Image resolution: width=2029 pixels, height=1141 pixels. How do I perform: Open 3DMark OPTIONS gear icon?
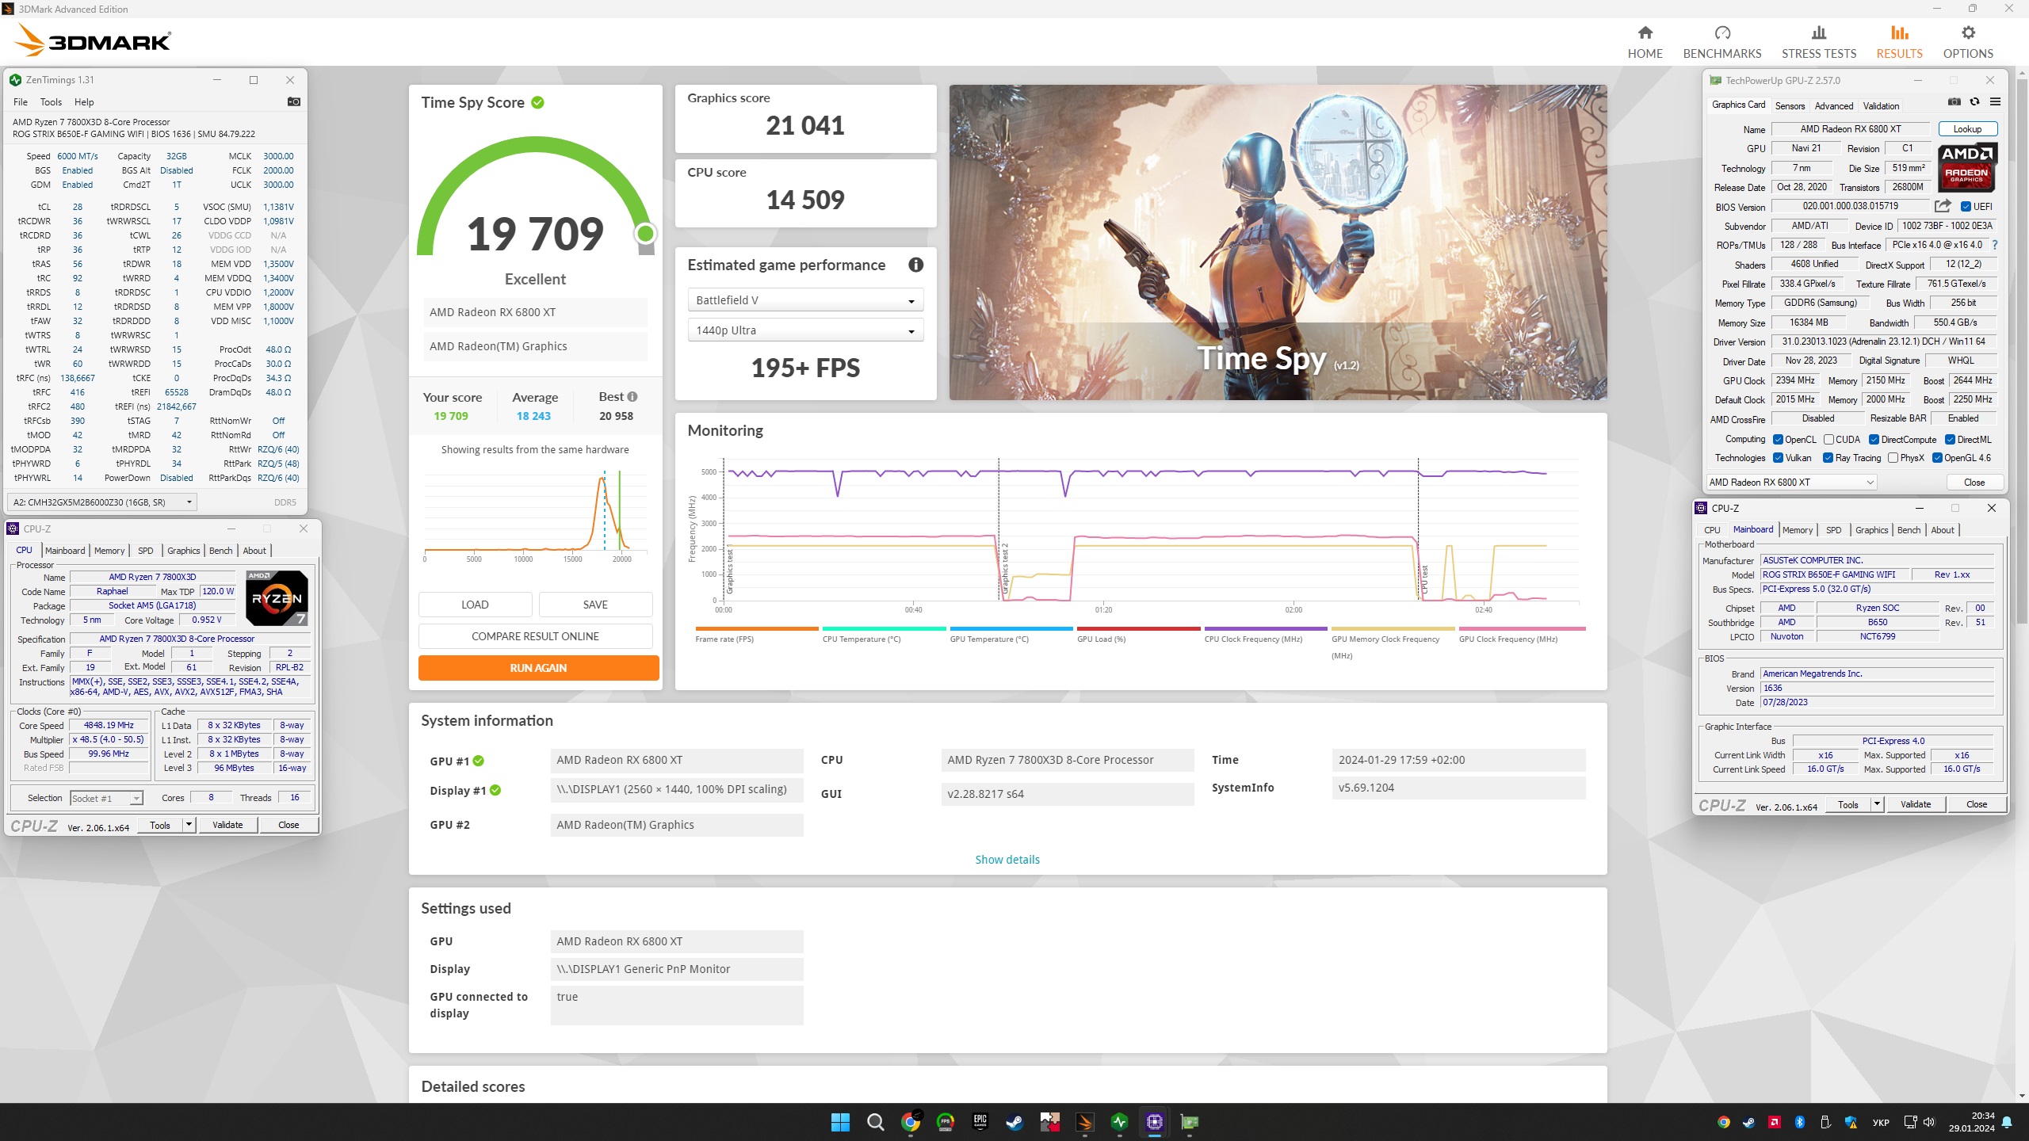[1968, 32]
